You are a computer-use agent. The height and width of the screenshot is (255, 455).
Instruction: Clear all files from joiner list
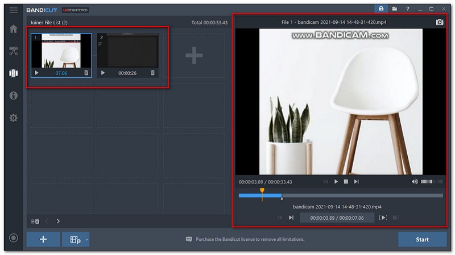coord(35,221)
